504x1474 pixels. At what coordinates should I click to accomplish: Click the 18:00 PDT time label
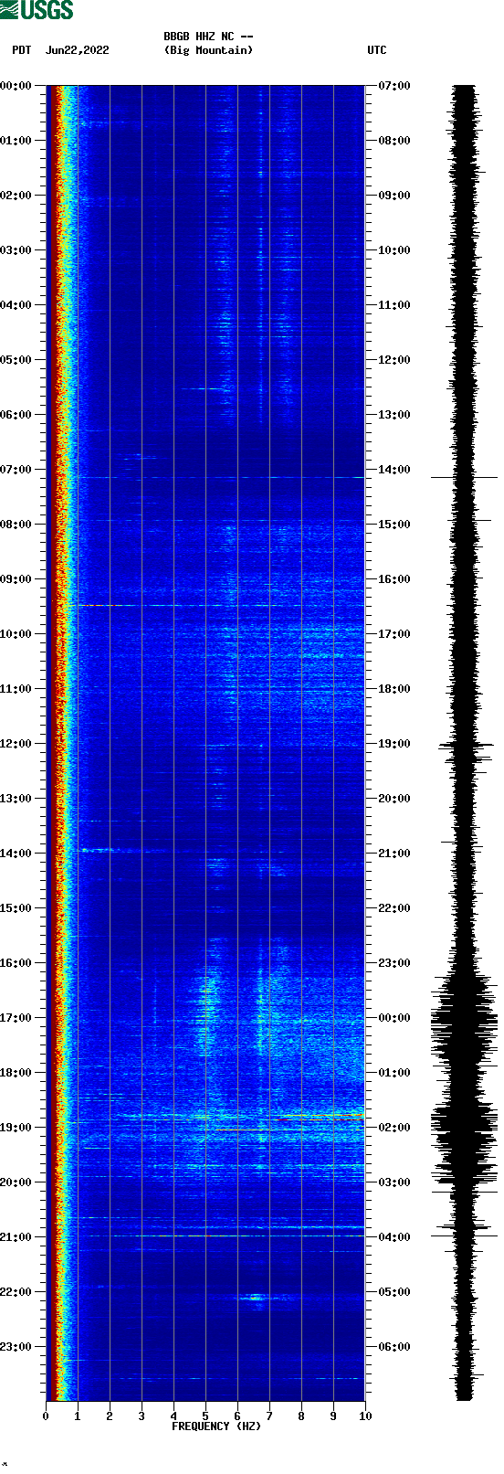16,1073
